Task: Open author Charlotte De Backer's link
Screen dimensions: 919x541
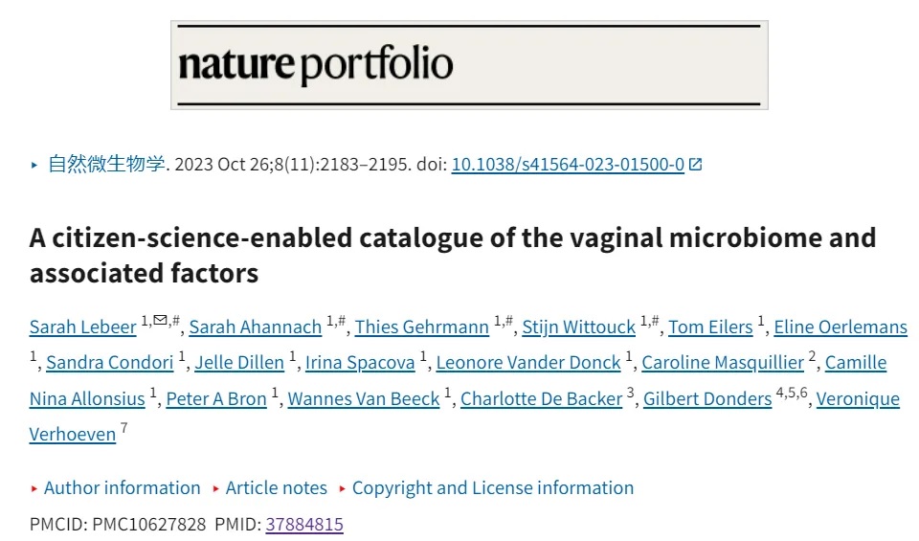Action: pos(541,398)
